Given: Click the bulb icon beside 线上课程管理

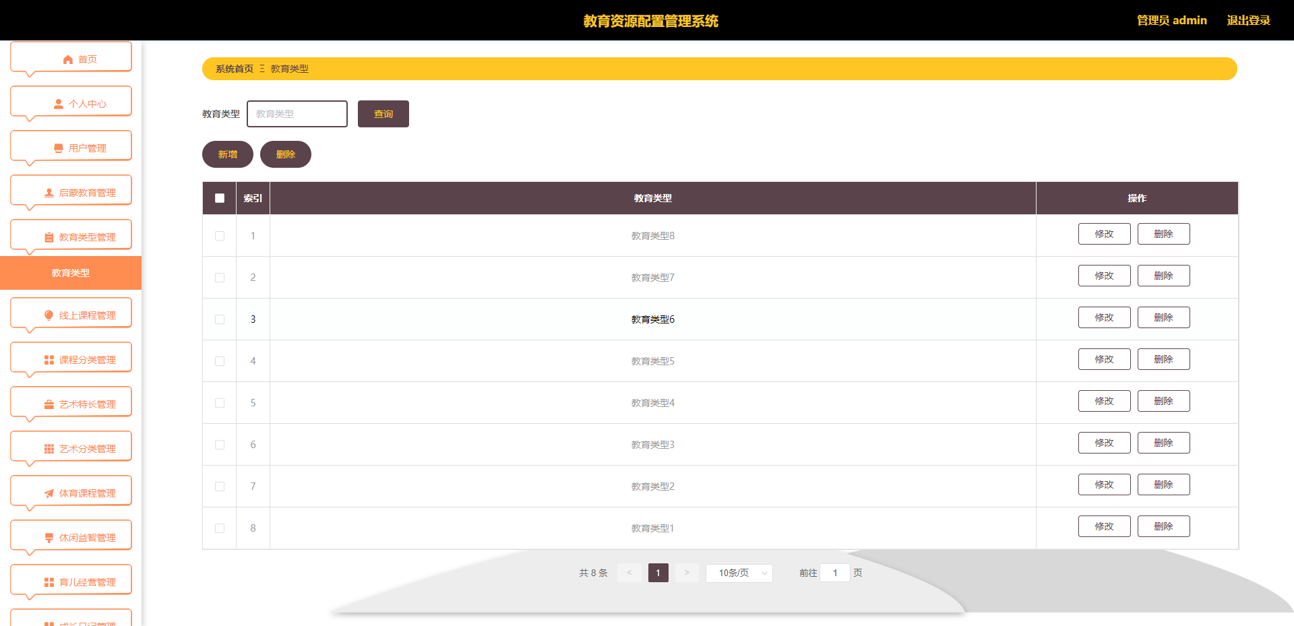Looking at the screenshot, I should point(49,315).
